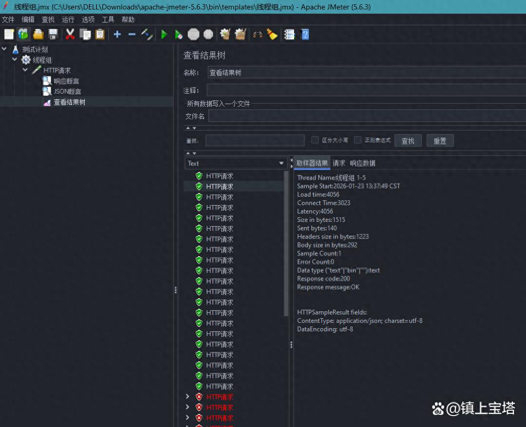Click the 名称 name input field
526x427 pixels.
pos(367,73)
